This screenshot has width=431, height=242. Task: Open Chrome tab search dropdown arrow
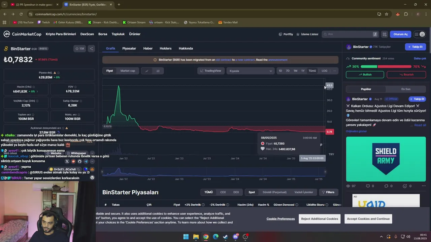(x=4, y=4)
